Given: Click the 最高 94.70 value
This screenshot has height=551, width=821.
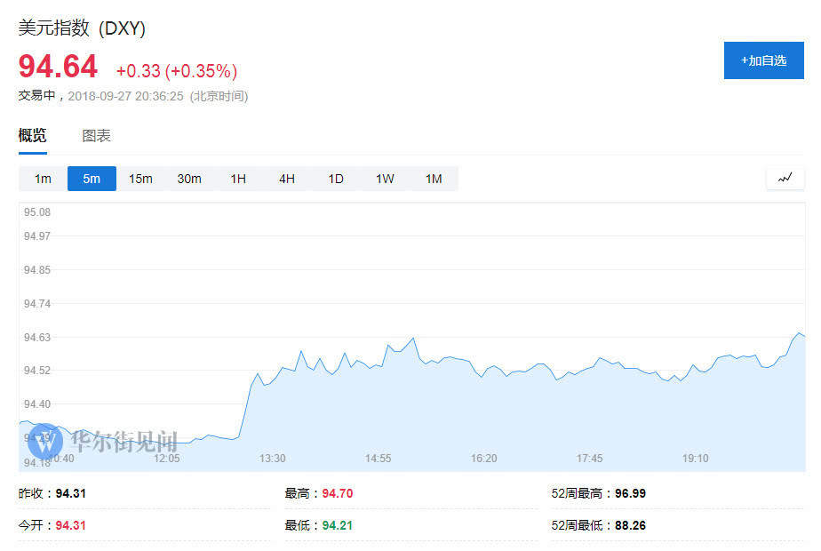Looking at the screenshot, I should coord(338,493).
